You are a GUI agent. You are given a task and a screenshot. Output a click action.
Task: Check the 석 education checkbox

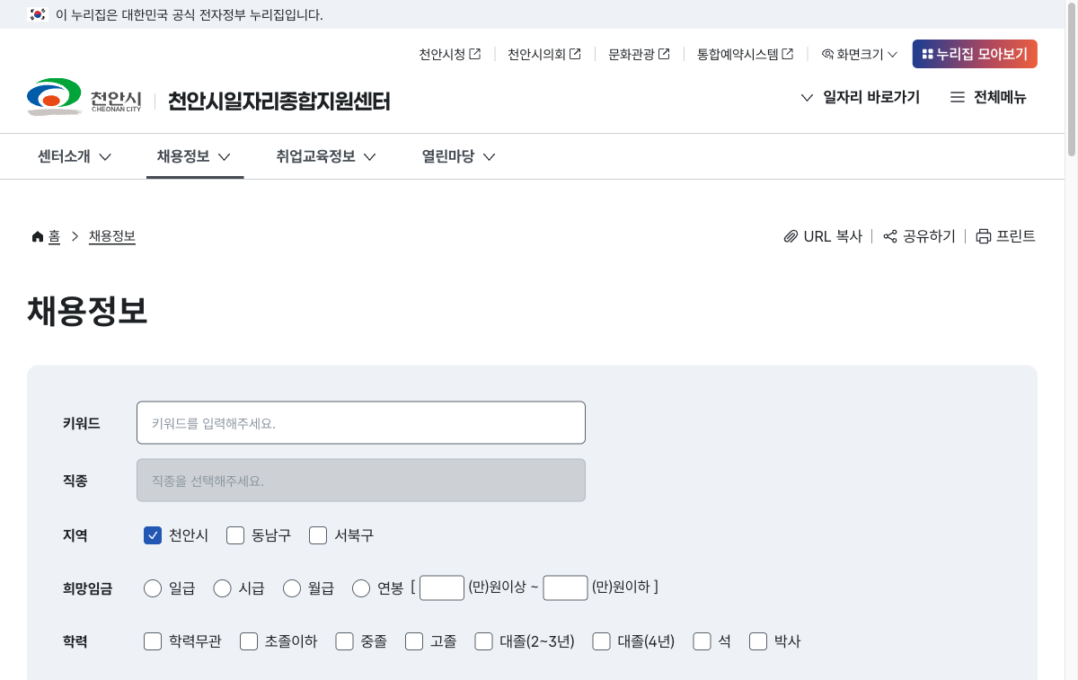click(702, 641)
